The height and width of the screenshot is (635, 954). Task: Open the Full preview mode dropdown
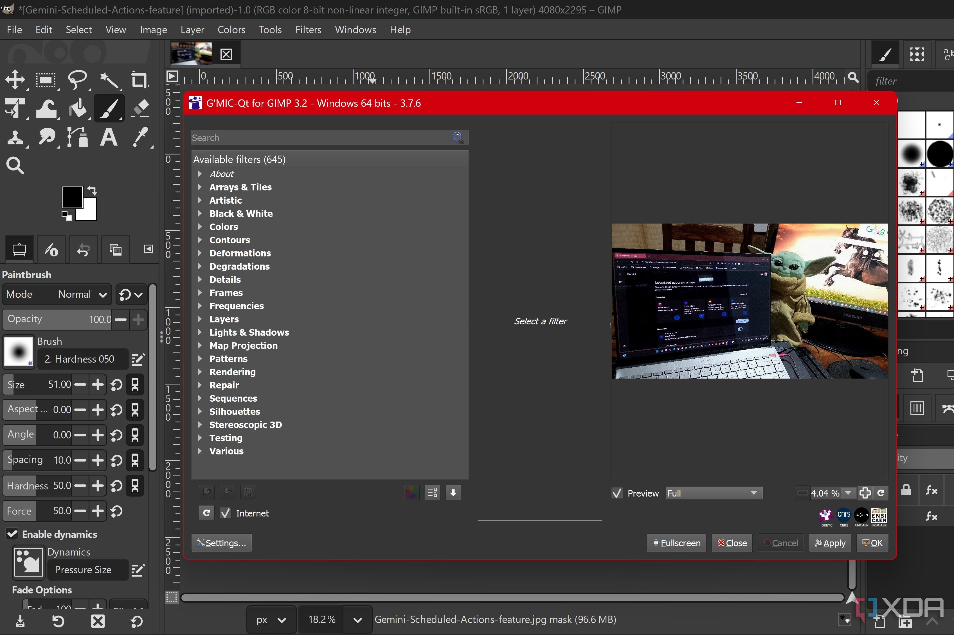point(714,493)
